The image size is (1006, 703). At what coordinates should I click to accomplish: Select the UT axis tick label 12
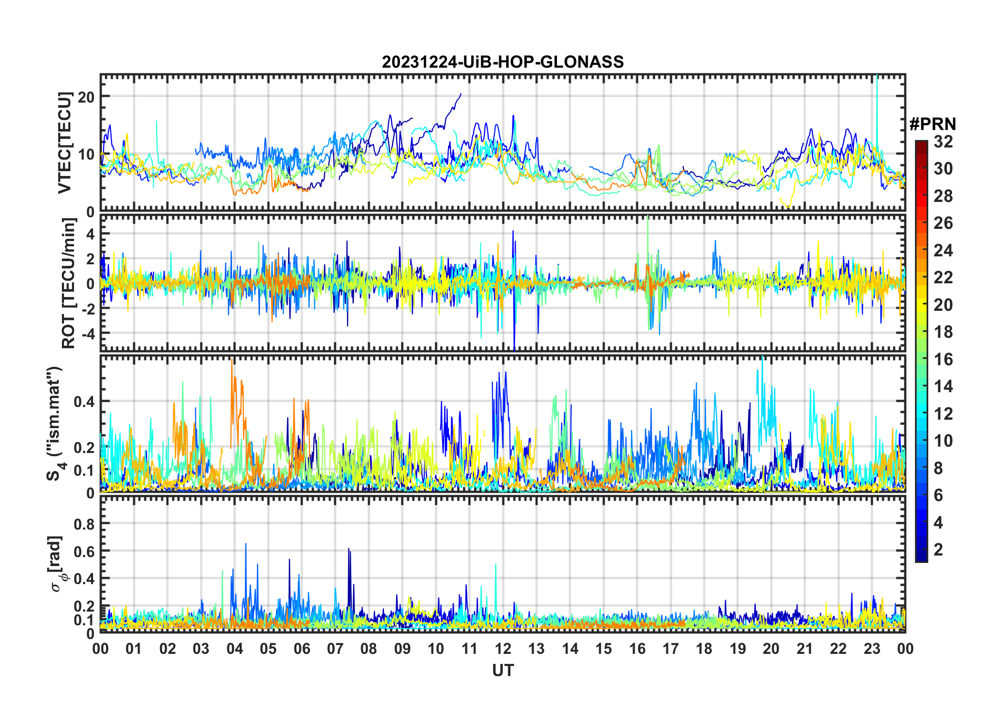[503, 649]
